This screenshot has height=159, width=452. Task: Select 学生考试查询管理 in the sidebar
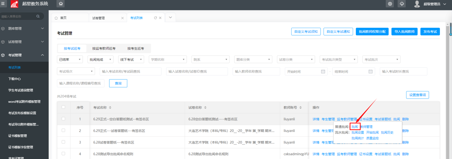[x=21, y=90]
